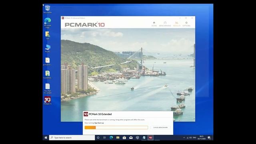Image resolution: width=256 pixels, height=144 pixels.
Task: Open Cortana from the taskbar
Action: point(98,138)
